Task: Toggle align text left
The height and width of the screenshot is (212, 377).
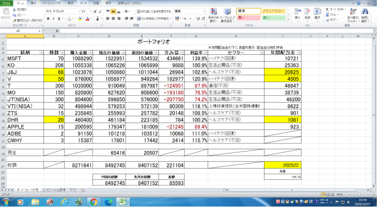Action: (108, 18)
